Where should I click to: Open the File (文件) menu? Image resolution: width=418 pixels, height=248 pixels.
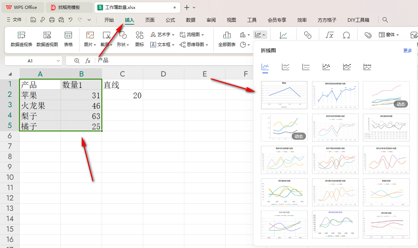click(x=14, y=20)
